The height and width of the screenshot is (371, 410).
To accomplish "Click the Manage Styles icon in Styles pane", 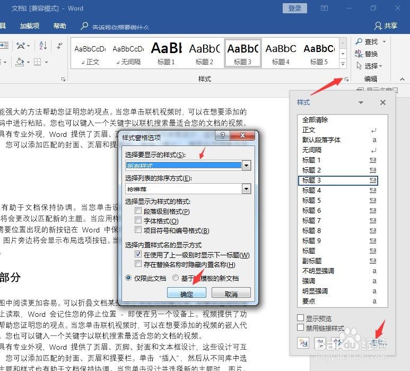I will coord(337,343).
